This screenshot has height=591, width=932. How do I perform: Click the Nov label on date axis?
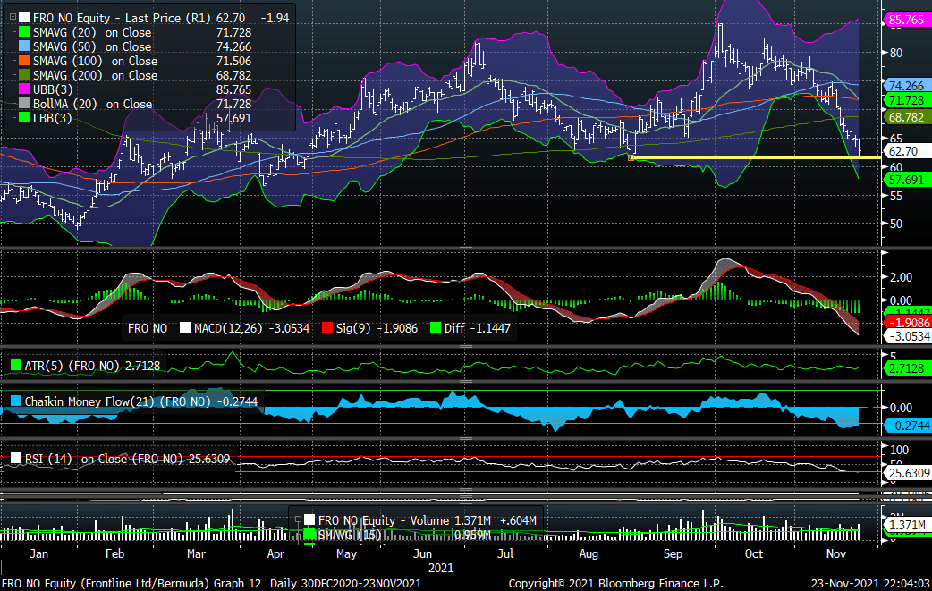(835, 553)
